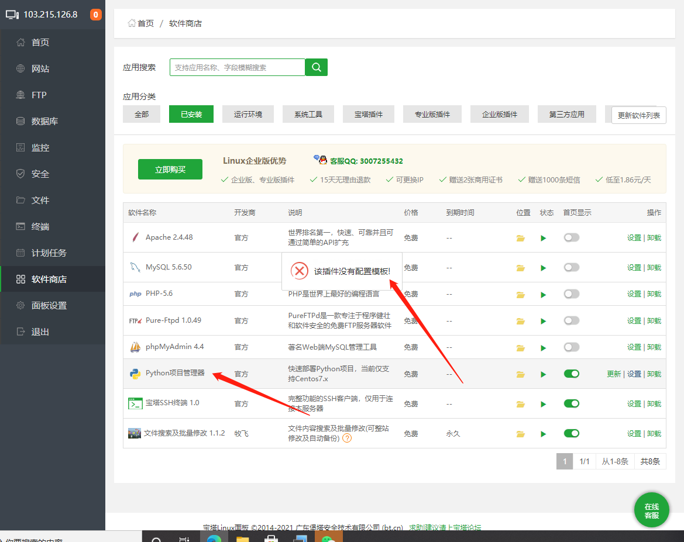Open the 在线客服 chat bubble
The width and height of the screenshot is (684, 542).
[651, 510]
